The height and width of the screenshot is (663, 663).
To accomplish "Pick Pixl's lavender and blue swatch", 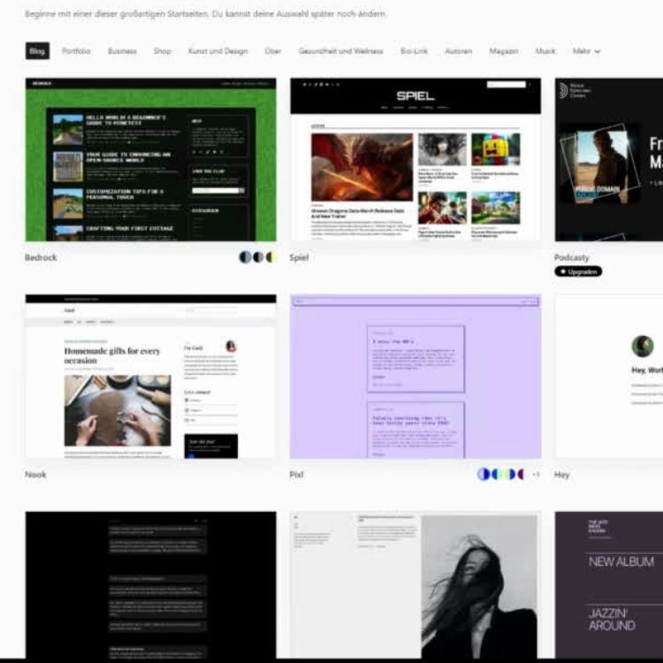I will tap(484, 475).
